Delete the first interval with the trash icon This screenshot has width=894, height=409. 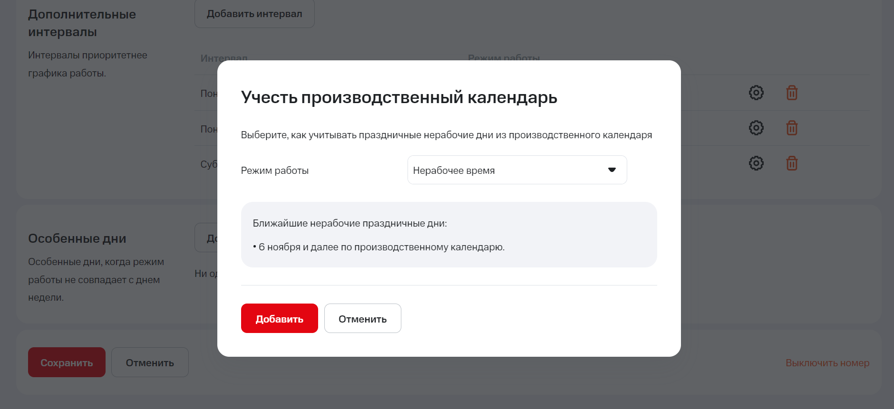click(x=792, y=93)
